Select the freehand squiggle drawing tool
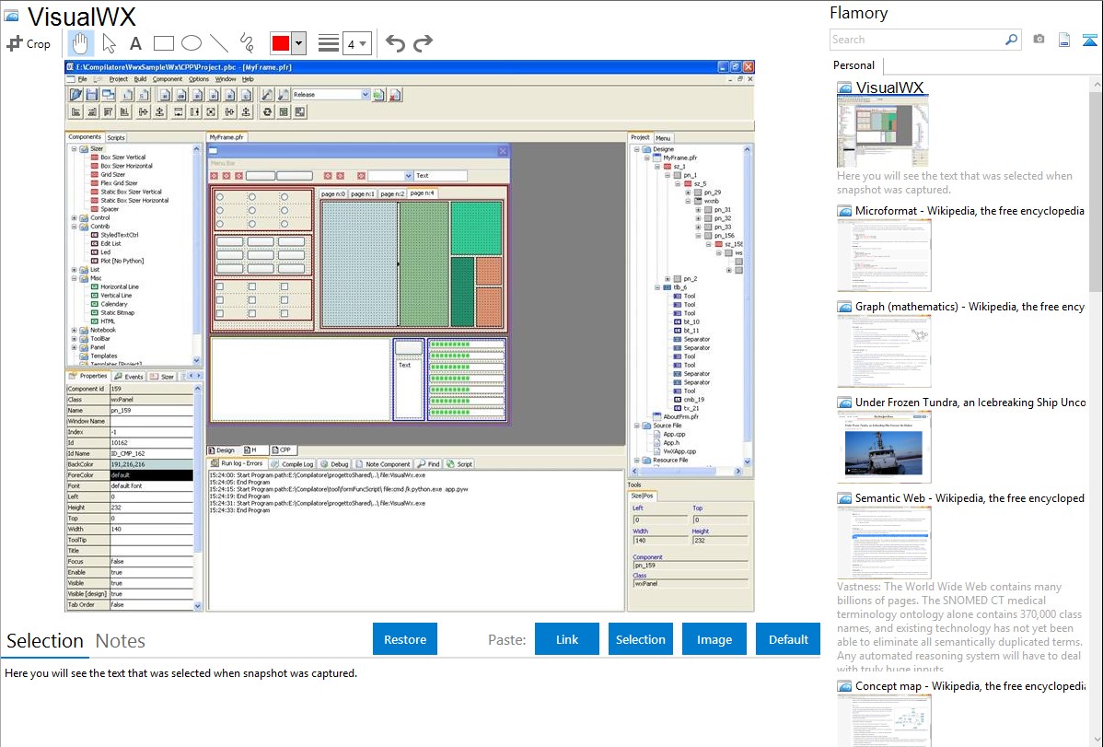 click(247, 43)
